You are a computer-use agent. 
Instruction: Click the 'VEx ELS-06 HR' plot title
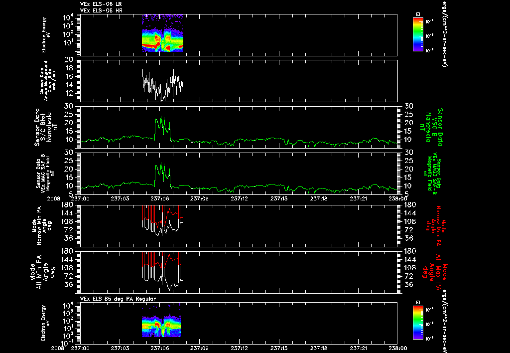pyautogui.click(x=101, y=11)
